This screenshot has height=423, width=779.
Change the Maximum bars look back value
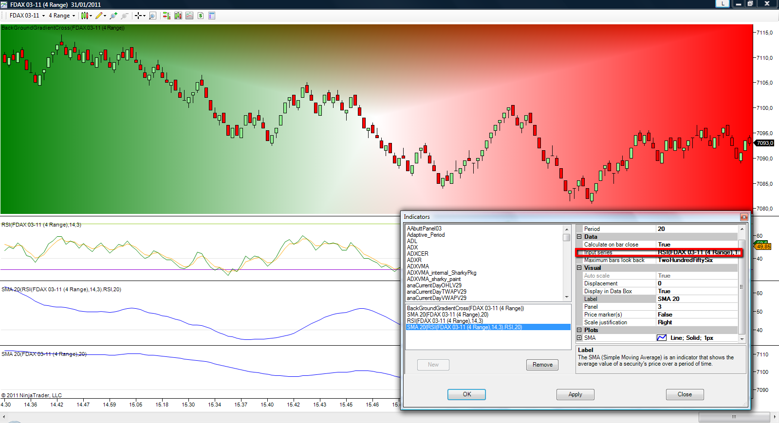(x=697, y=260)
